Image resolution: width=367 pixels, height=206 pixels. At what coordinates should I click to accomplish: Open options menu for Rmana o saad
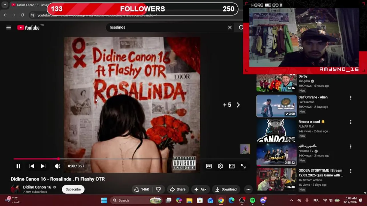coord(351,122)
